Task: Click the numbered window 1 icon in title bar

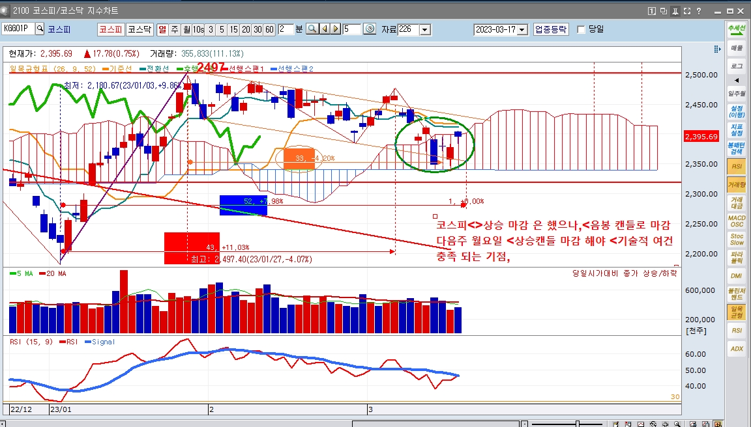Action: (x=651, y=10)
